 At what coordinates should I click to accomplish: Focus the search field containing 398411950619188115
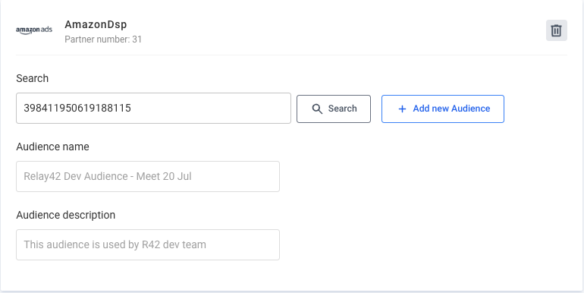click(x=153, y=108)
